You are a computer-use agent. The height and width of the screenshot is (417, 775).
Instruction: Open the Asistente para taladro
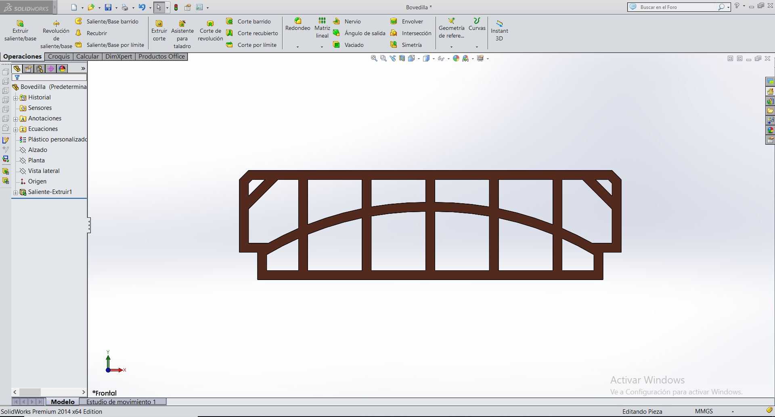tap(182, 35)
